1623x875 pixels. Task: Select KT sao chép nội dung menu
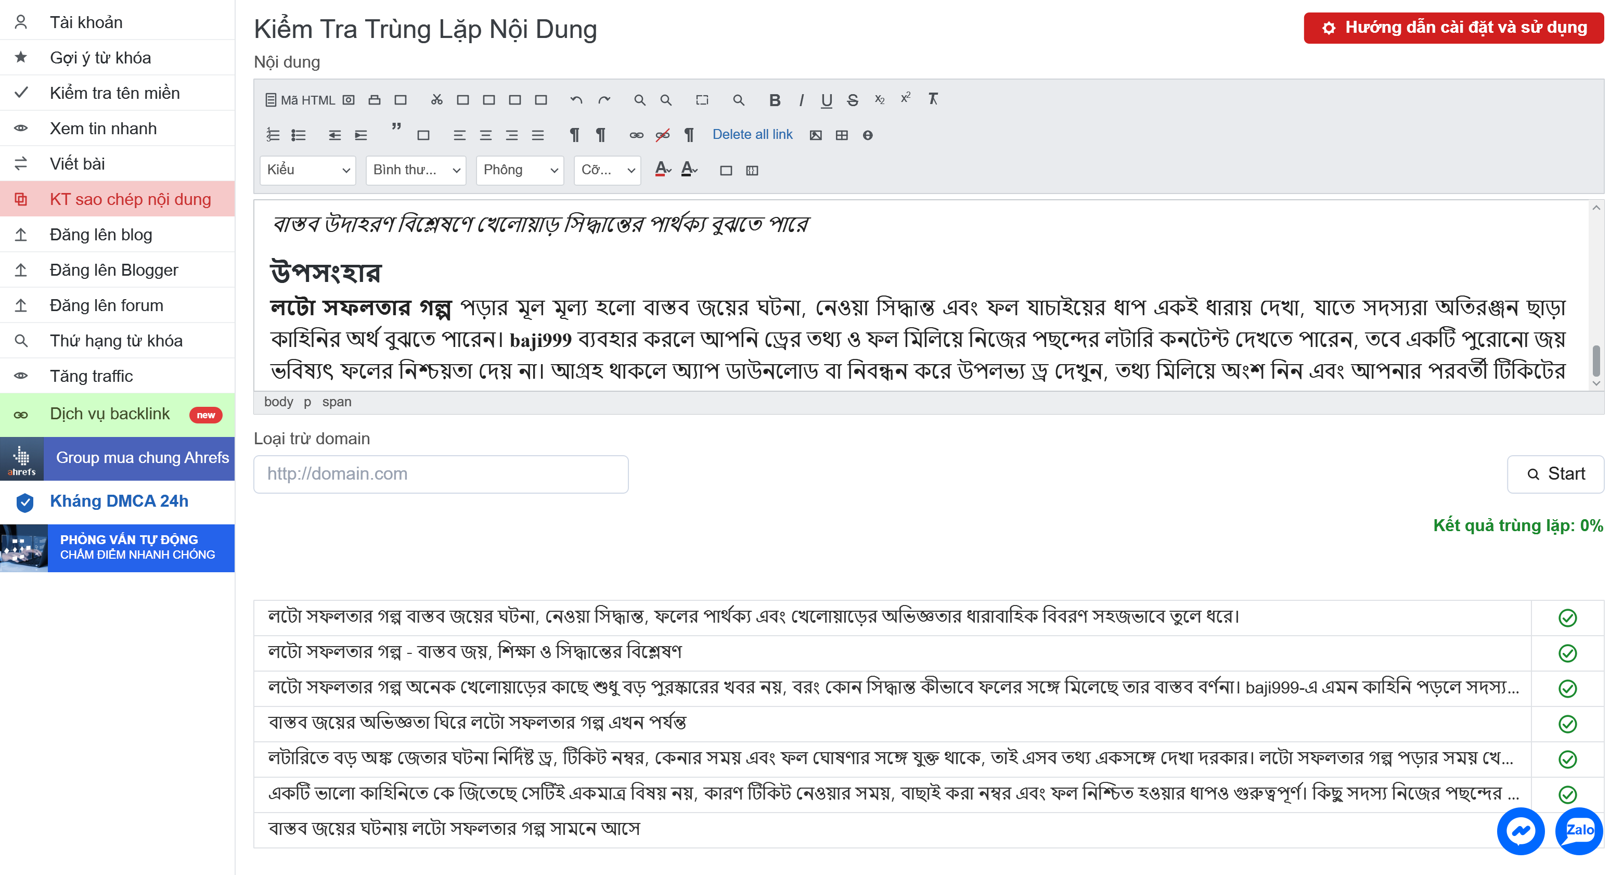117,199
